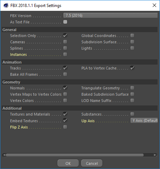The height and width of the screenshot is (169, 160).
Task: Click the Geometry section header
Action: point(80,82)
